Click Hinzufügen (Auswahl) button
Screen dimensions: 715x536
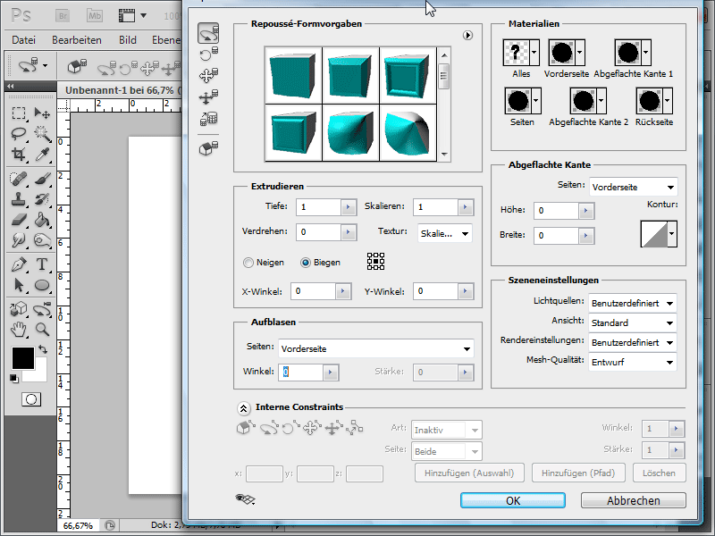[469, 473]
